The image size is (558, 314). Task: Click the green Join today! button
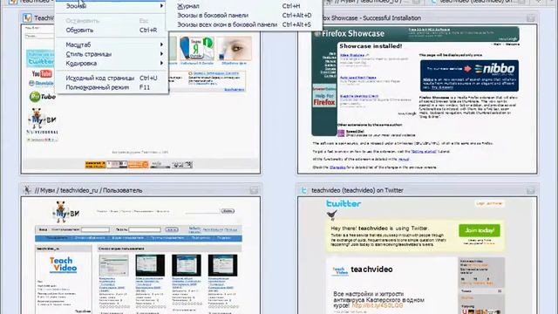coord(480,230)
